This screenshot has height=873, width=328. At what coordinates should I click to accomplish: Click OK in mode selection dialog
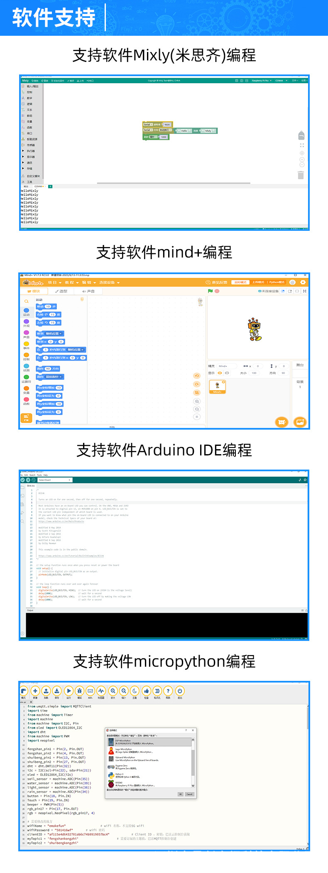(x=181, y=794)
